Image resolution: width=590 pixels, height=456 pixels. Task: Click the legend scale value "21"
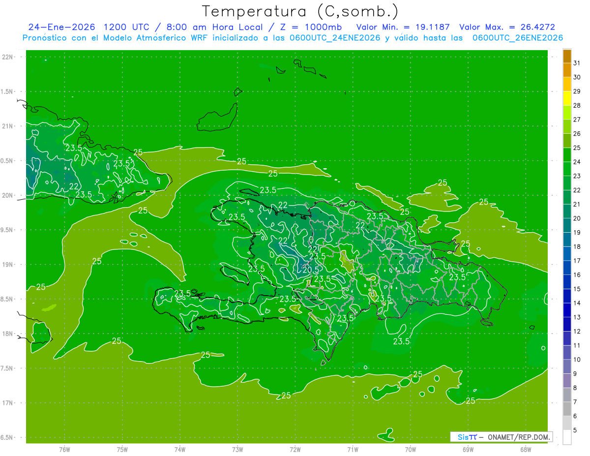[577, 204]
